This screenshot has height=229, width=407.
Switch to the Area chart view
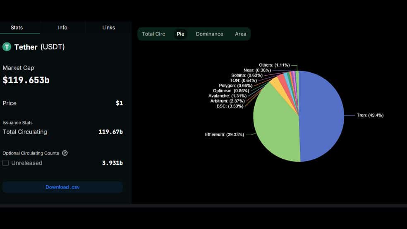tap(240, 34)
